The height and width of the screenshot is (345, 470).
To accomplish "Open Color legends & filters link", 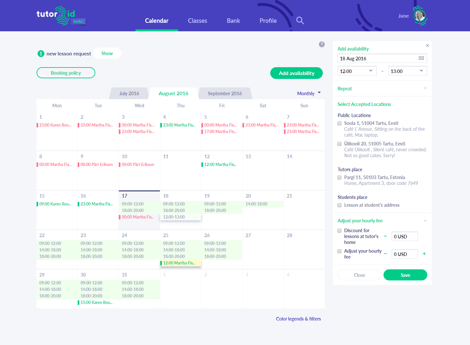I will coord(298,319).
